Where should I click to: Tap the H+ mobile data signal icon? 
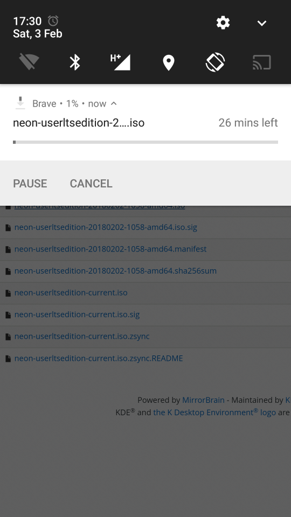coord(120,62)
